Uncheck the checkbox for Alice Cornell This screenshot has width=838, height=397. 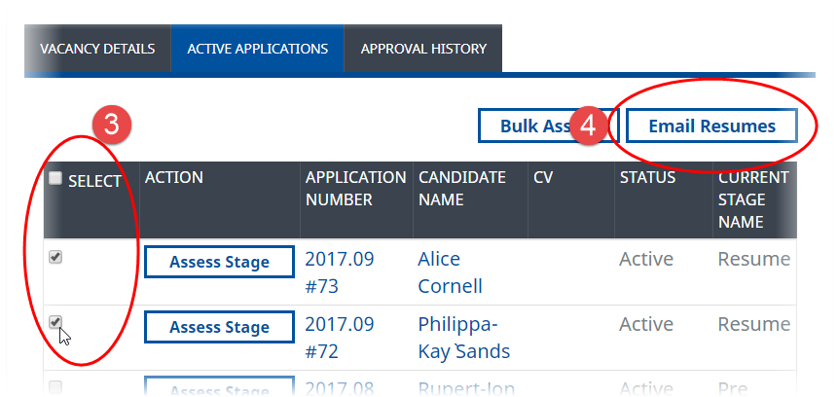point(55,258)
